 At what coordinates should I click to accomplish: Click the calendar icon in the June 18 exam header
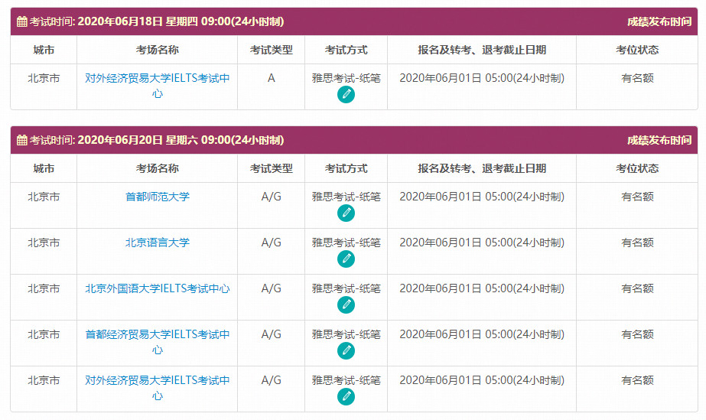coord(21,22)
